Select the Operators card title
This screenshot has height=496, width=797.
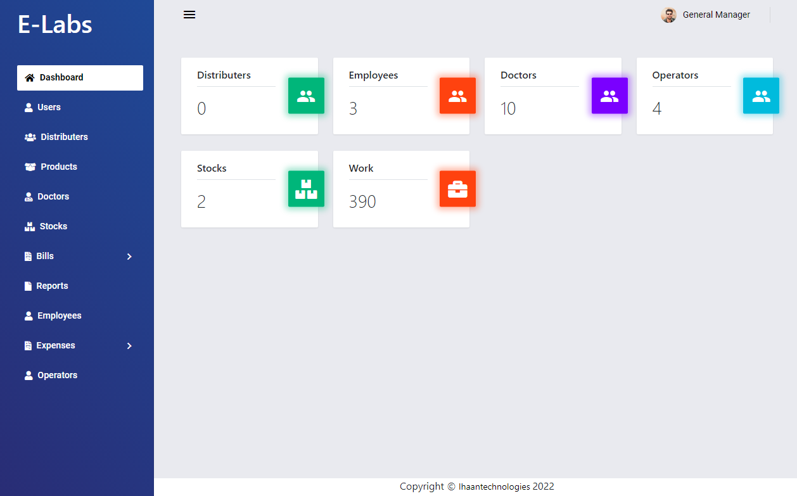(x=675, y=75)
